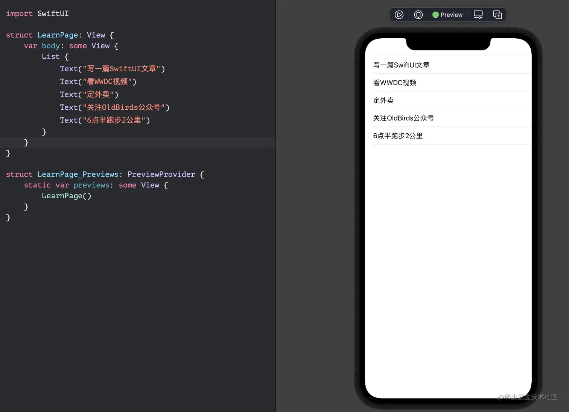Viewport: 569px width, 412px height.
Task: Select the Selectable preview mode icon
Action: 418,15
